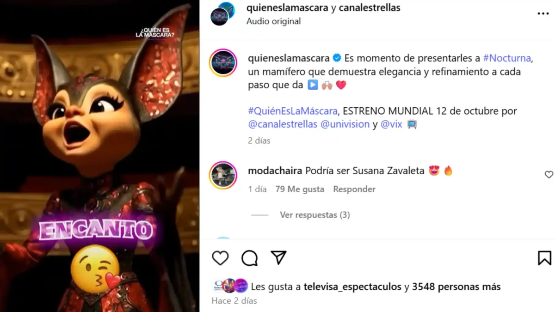Expand Ver respuestas (3) replies

[x=315, y=215]
